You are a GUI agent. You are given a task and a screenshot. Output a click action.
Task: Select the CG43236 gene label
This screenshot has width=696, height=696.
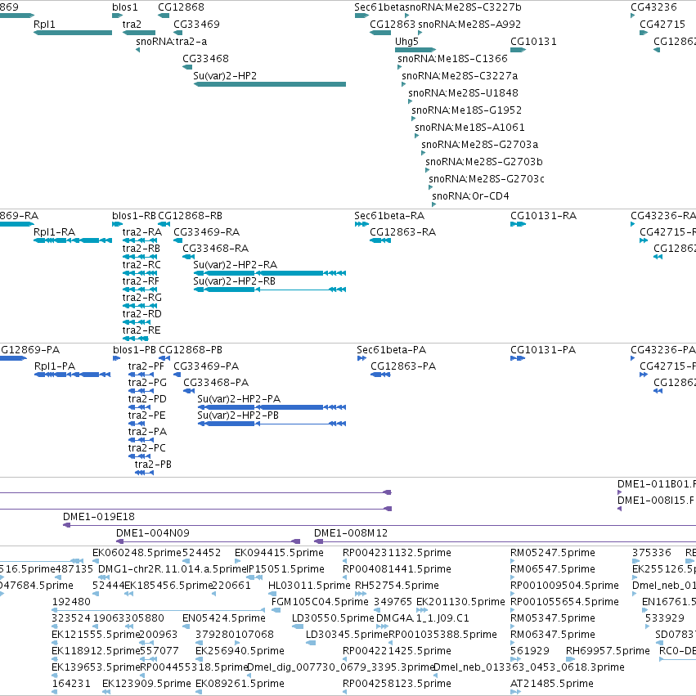(653, 7)
